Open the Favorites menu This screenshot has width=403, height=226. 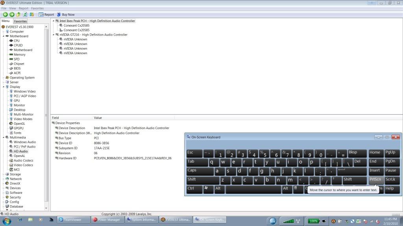pos(37,8)
